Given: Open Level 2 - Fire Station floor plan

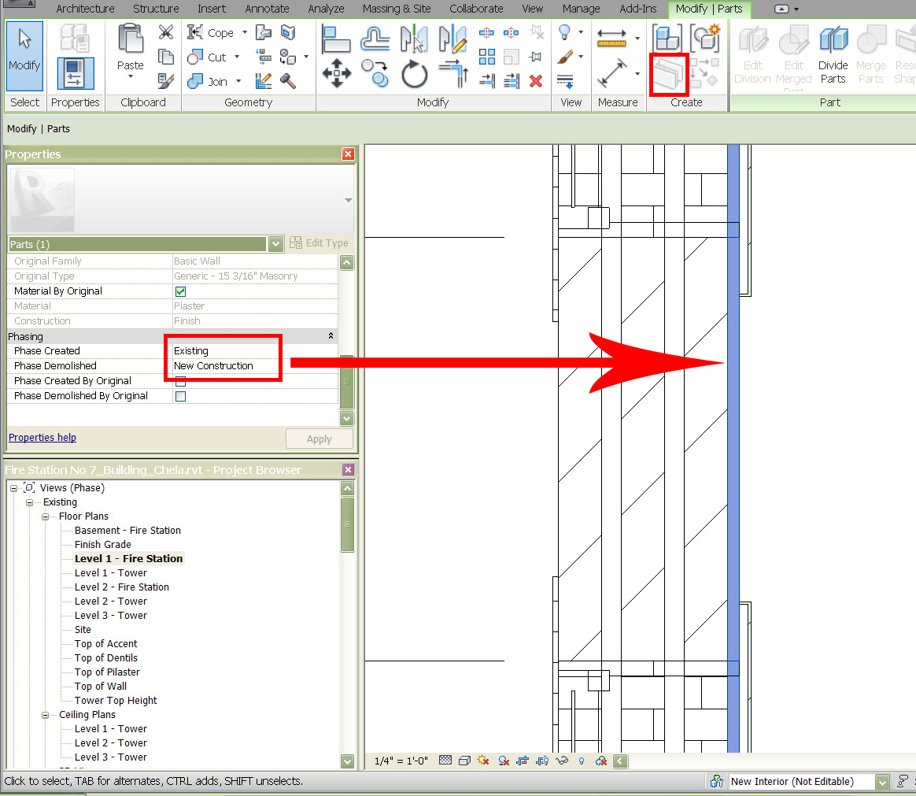Looking at the screenshot, I should click(121, 587).
